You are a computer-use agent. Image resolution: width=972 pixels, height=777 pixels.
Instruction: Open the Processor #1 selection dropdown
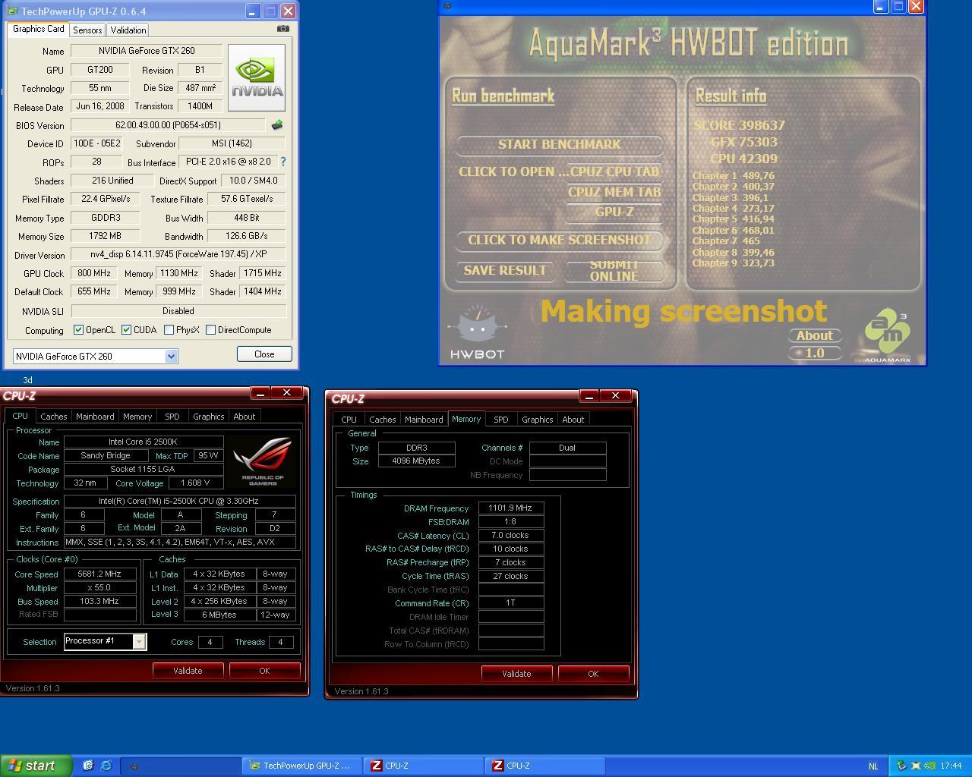tap(139, 642)
